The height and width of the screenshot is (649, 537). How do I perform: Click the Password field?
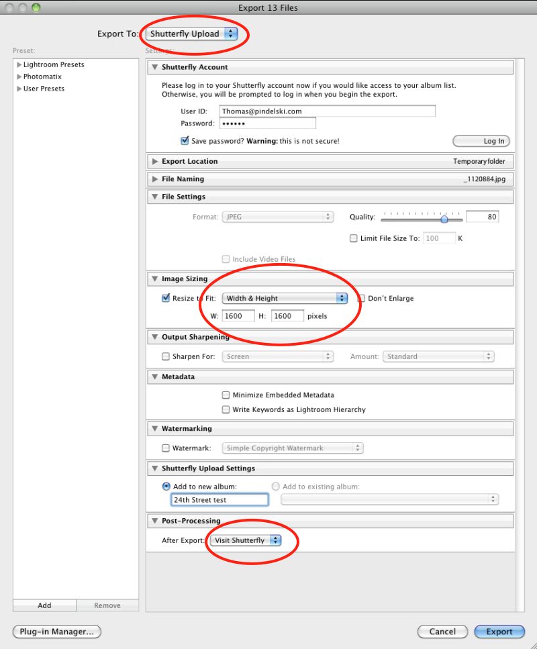267,123
